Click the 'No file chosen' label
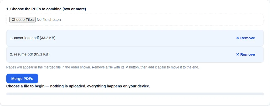The height and width of the screenshot is (106, 270). pos(49,20)
